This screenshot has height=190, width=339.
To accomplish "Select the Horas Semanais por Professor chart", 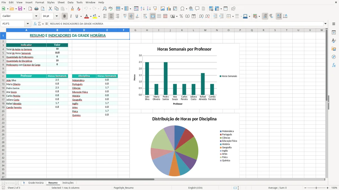I will 184,76.
